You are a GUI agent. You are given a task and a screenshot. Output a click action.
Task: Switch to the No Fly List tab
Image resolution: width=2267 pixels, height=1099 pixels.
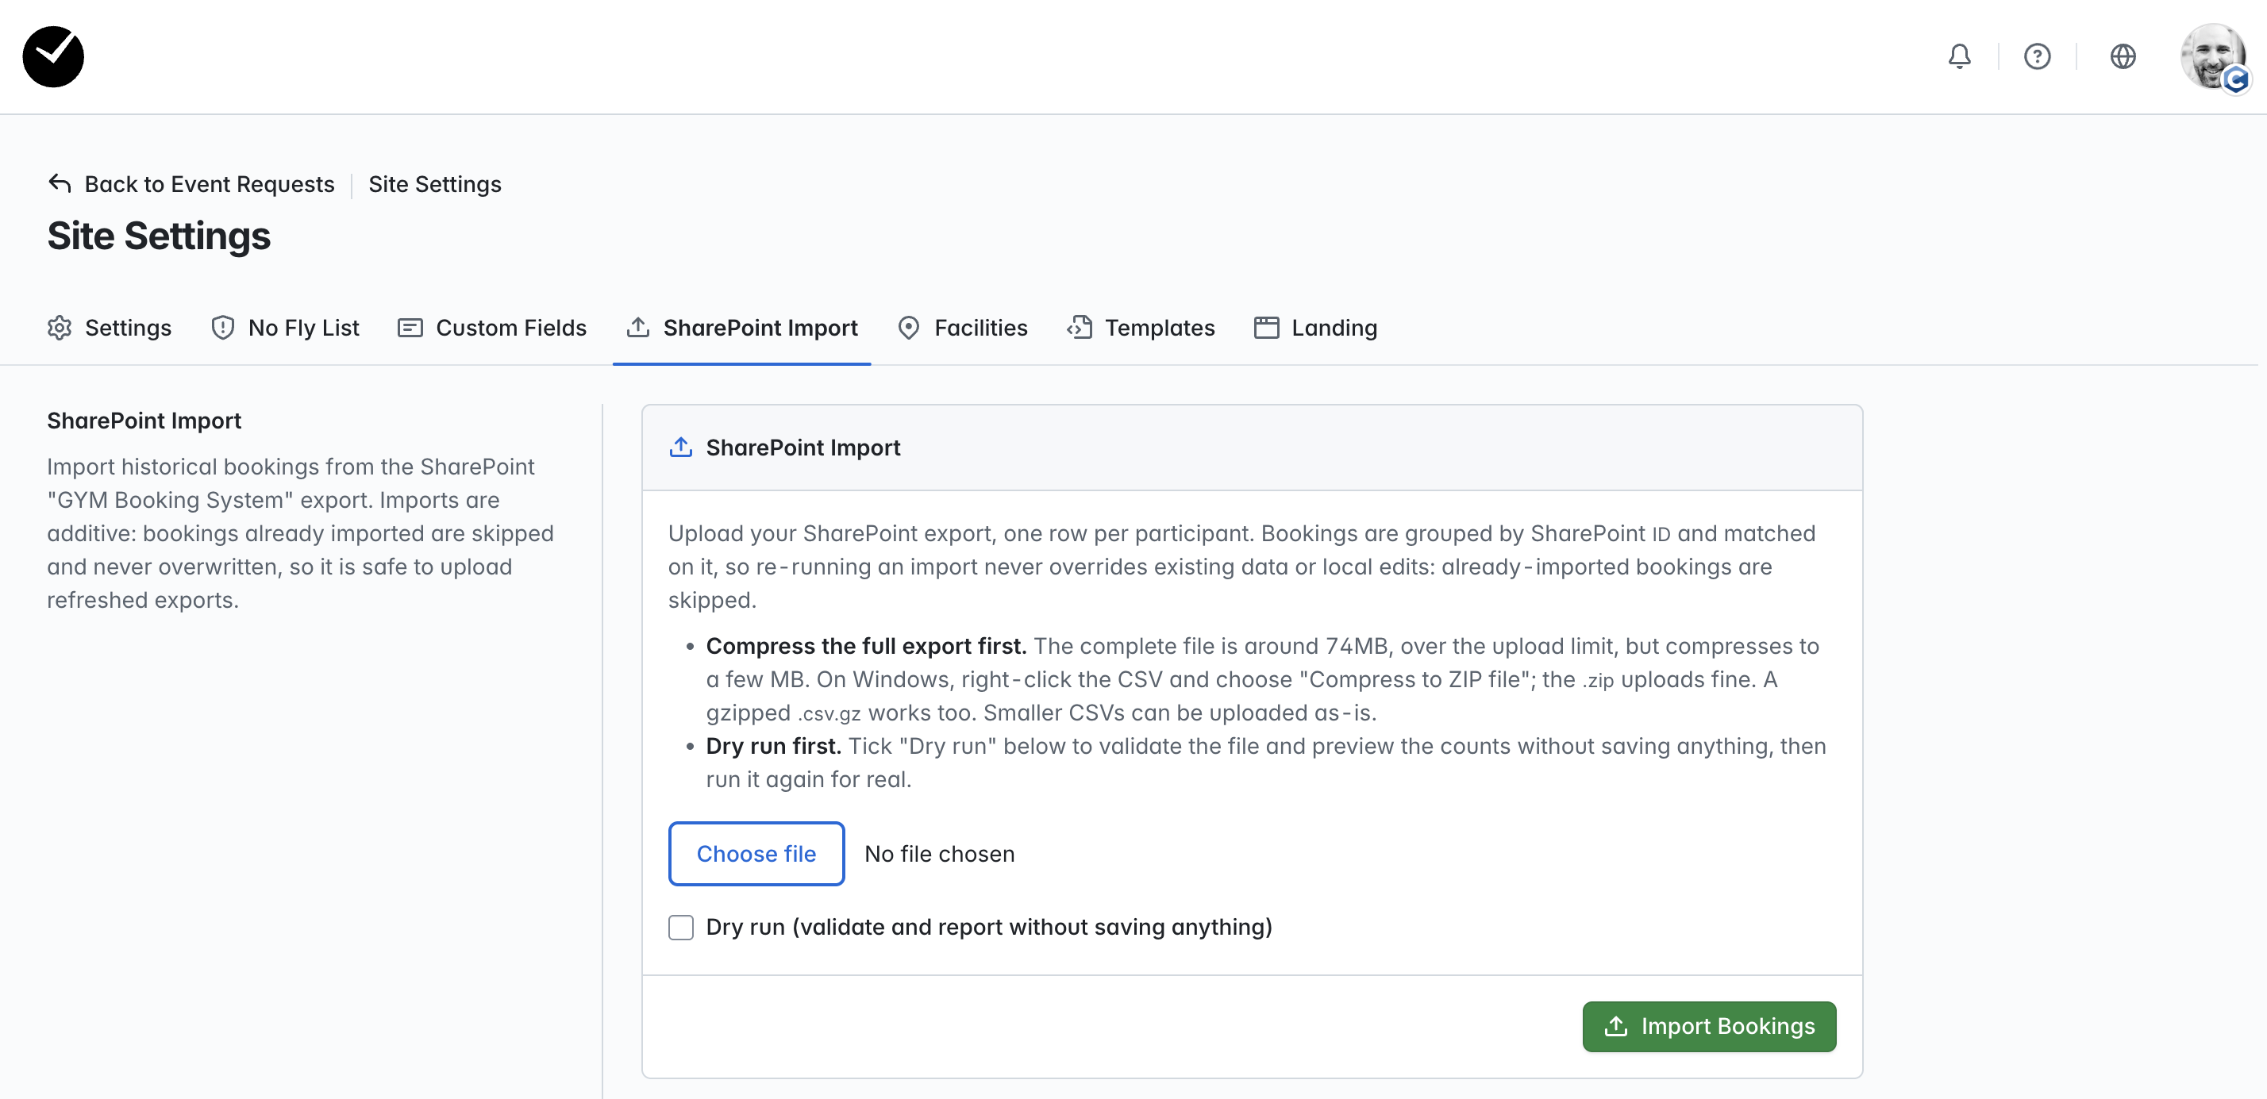[284, 328]
